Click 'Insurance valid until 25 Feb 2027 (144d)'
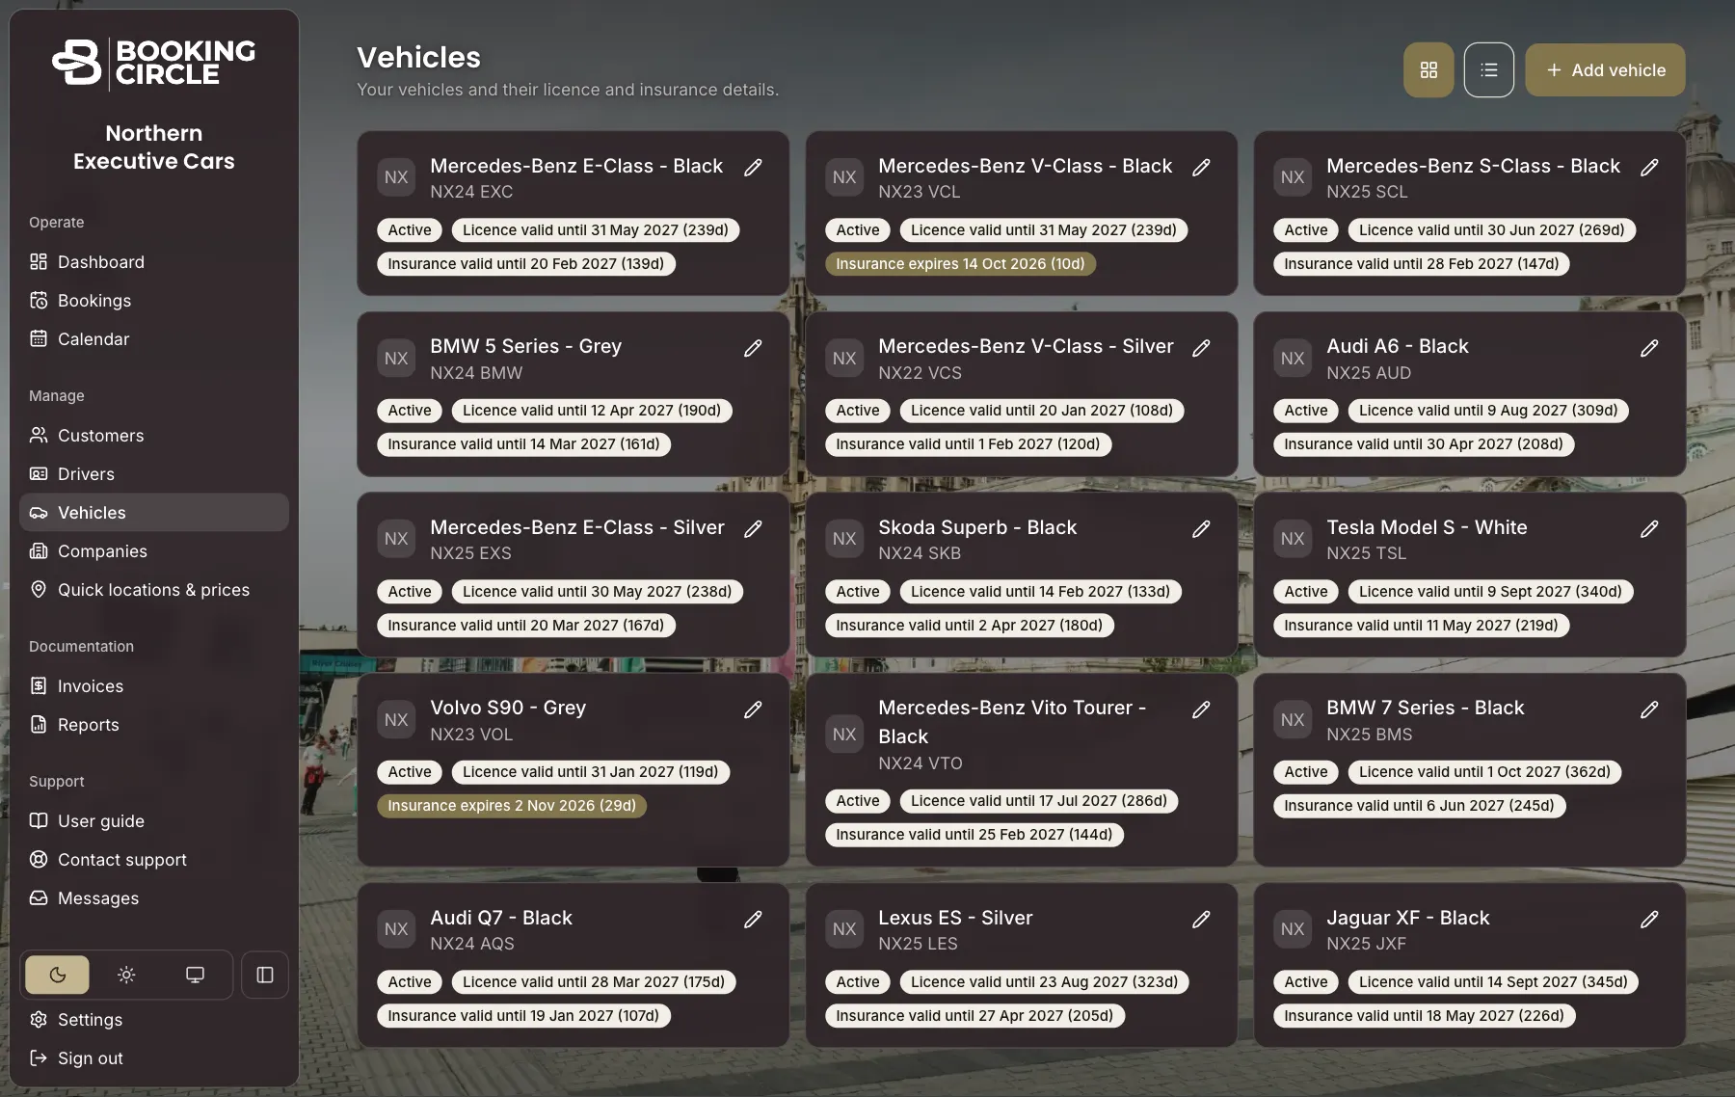 [974, 835]
